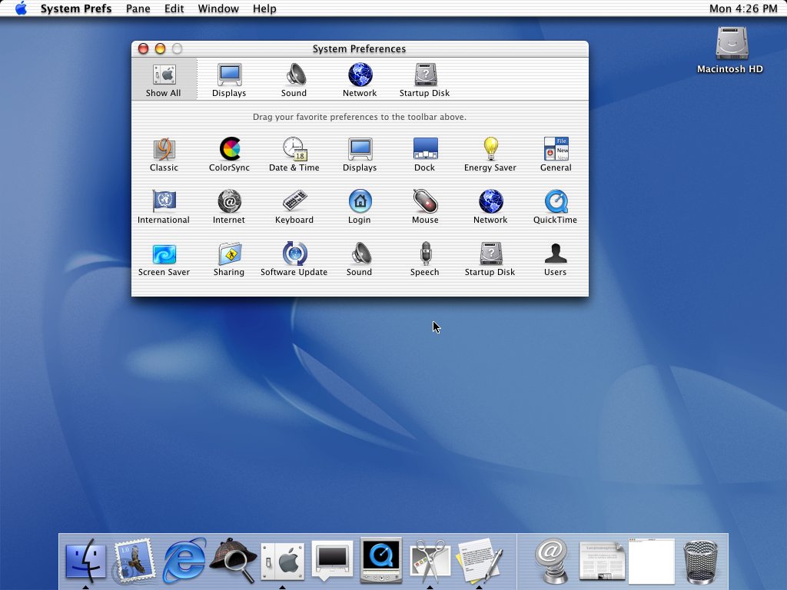
Task: Open the Mouse preference pane
Action: pos(425,207)
